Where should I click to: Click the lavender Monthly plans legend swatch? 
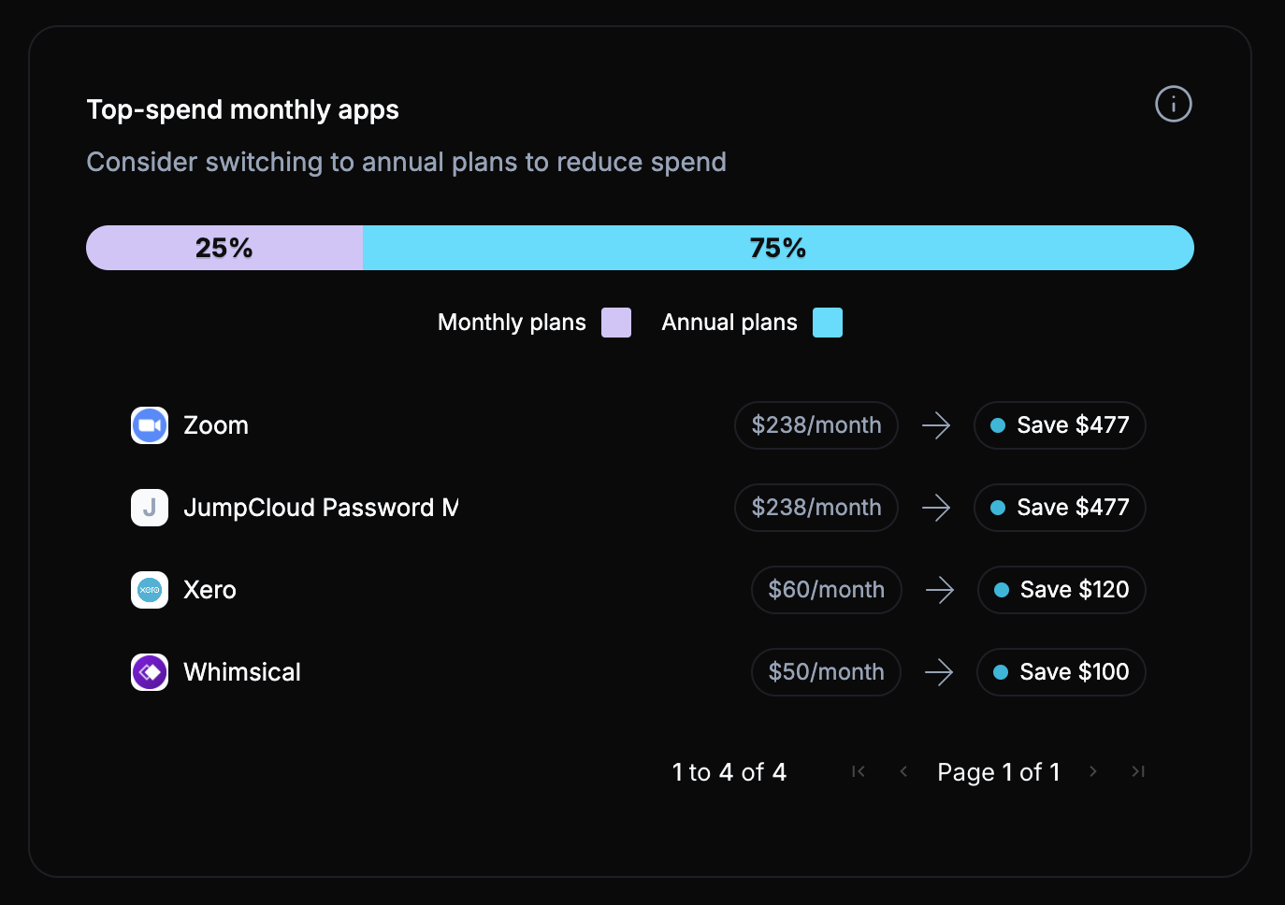(615, 323)
